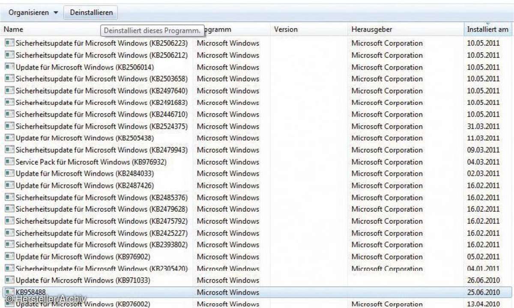Click the icon of update KB2485376
Screen dimensions: 514x308
[x=9, y=197]
